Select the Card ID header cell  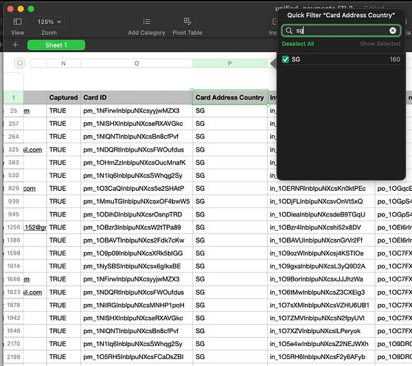coord(136,98)
